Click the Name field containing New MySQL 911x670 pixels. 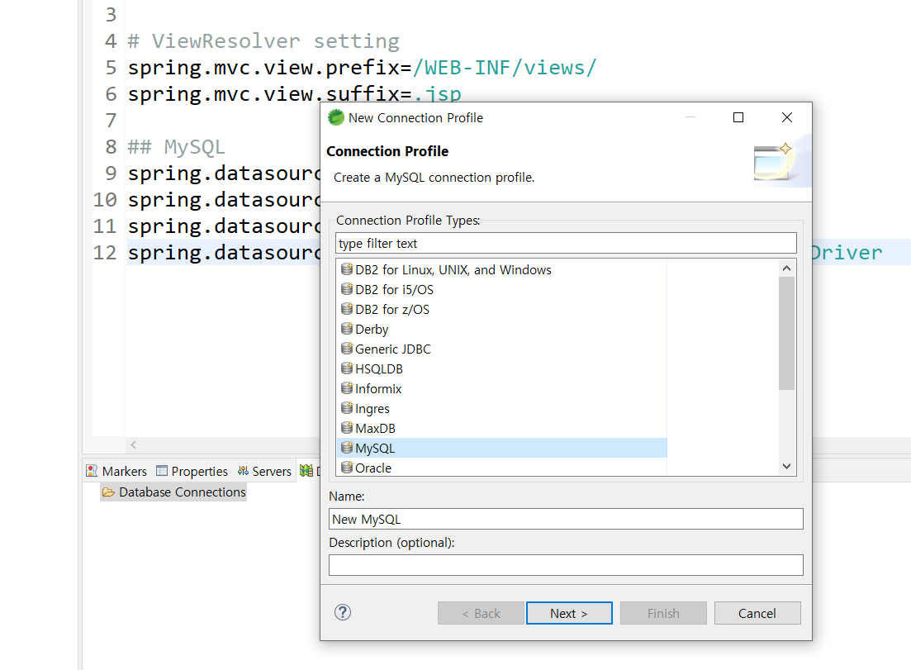[x=566, y=519]
